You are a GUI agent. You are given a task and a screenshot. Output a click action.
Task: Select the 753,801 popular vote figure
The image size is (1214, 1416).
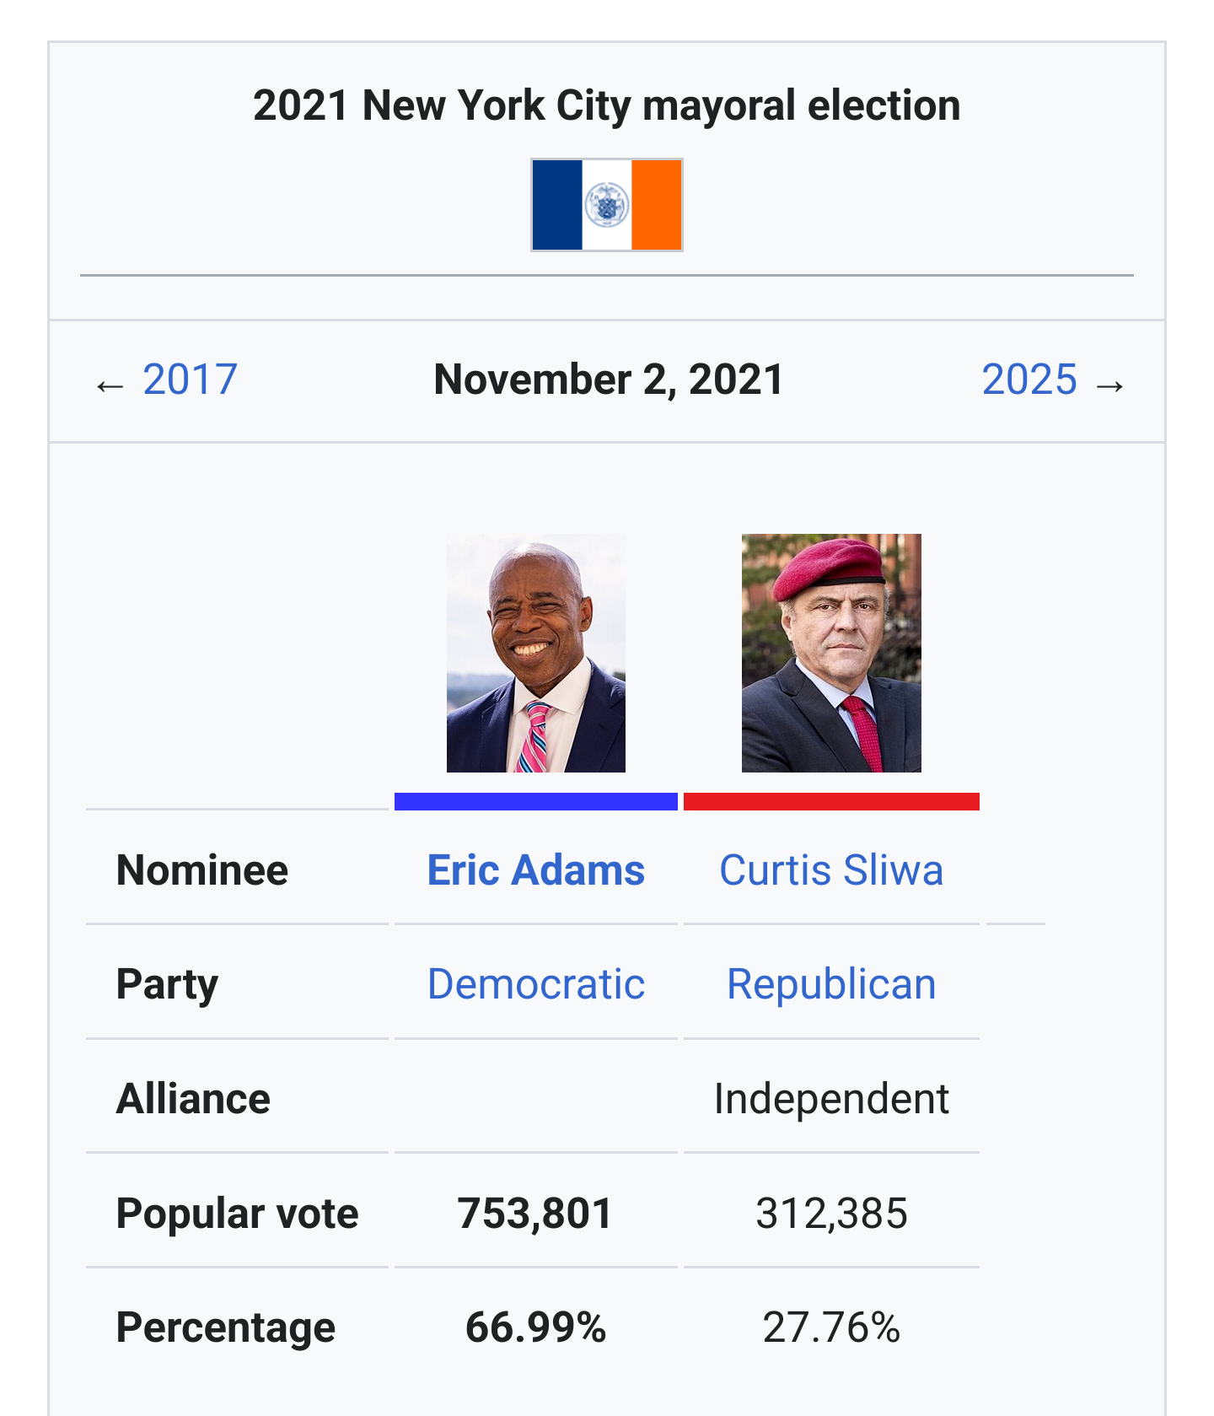click(535, 1214)
